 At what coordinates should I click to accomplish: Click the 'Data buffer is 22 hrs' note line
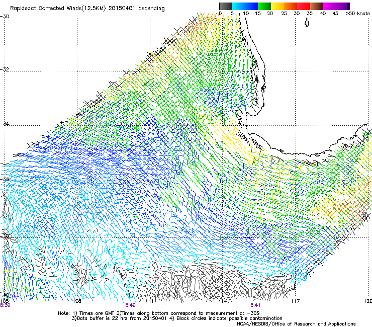(177, 318)
